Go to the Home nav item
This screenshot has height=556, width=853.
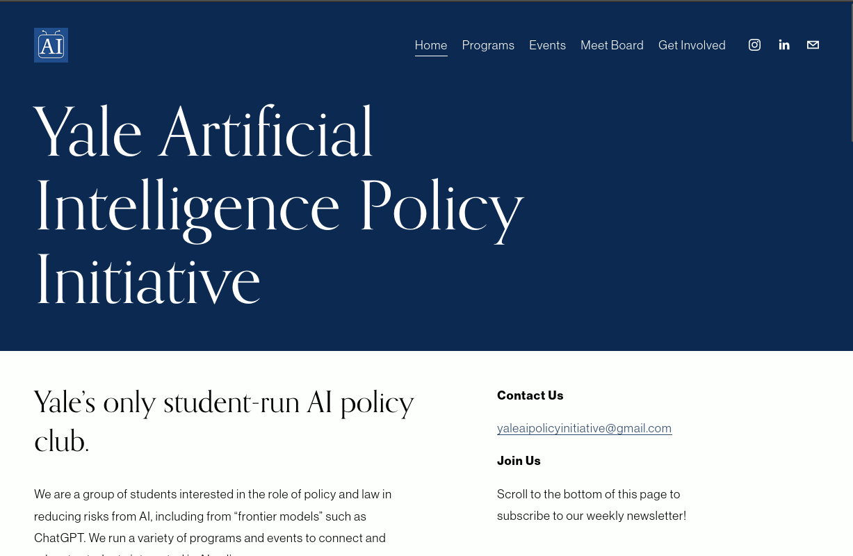[431, 45]
